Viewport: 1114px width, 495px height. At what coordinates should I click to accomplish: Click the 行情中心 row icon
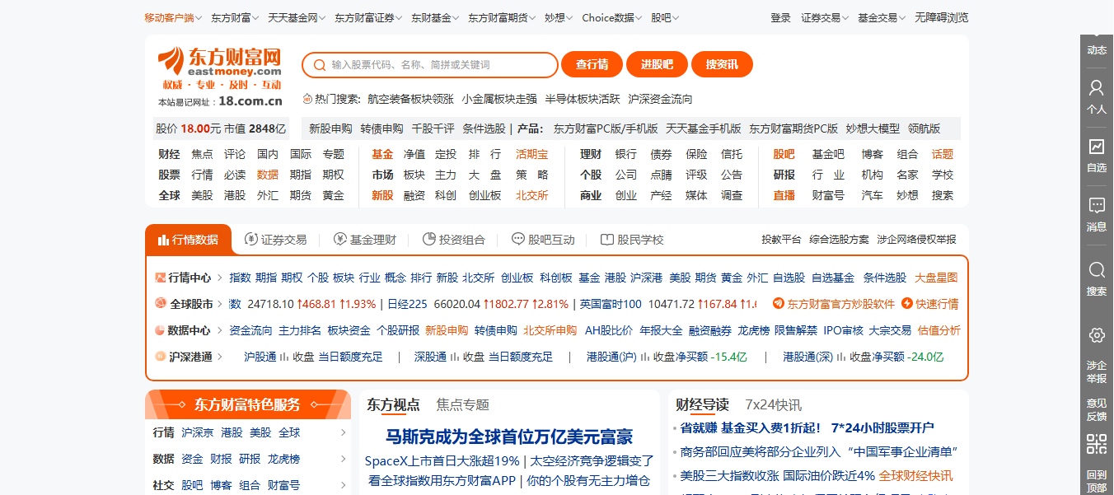tap(161, 278)
